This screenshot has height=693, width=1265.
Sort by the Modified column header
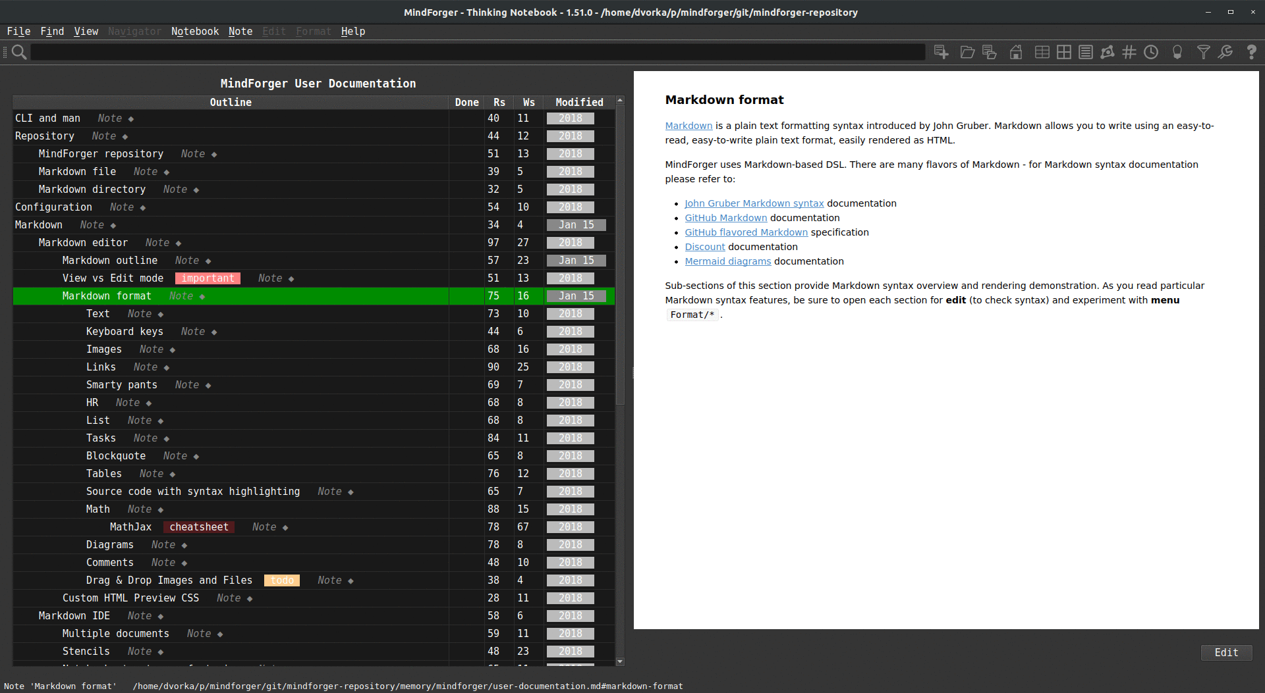[579, 102]
